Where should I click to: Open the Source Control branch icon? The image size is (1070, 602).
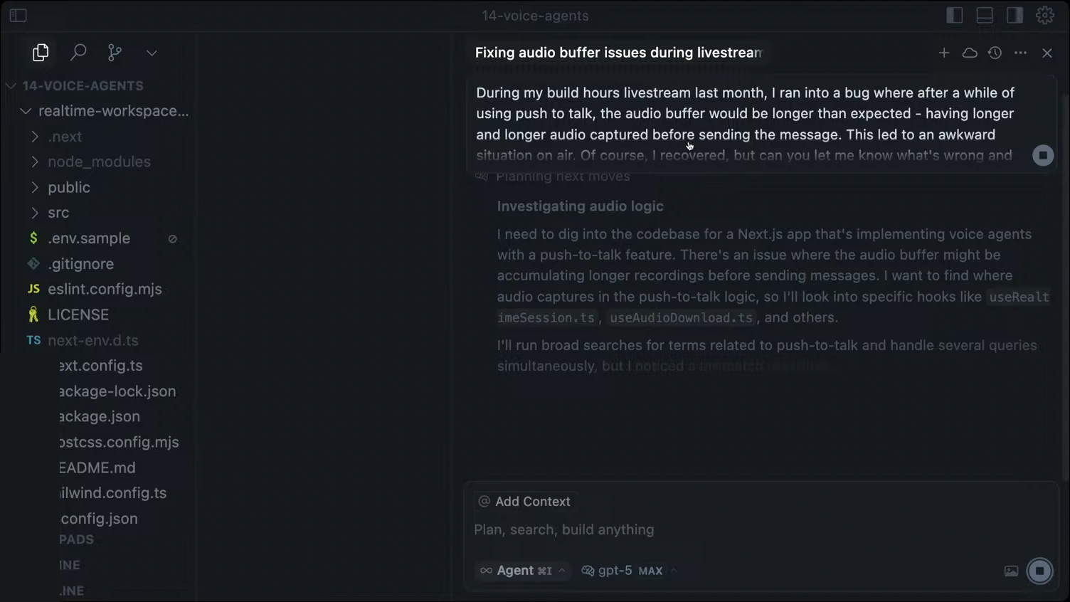tap(115, 53)
